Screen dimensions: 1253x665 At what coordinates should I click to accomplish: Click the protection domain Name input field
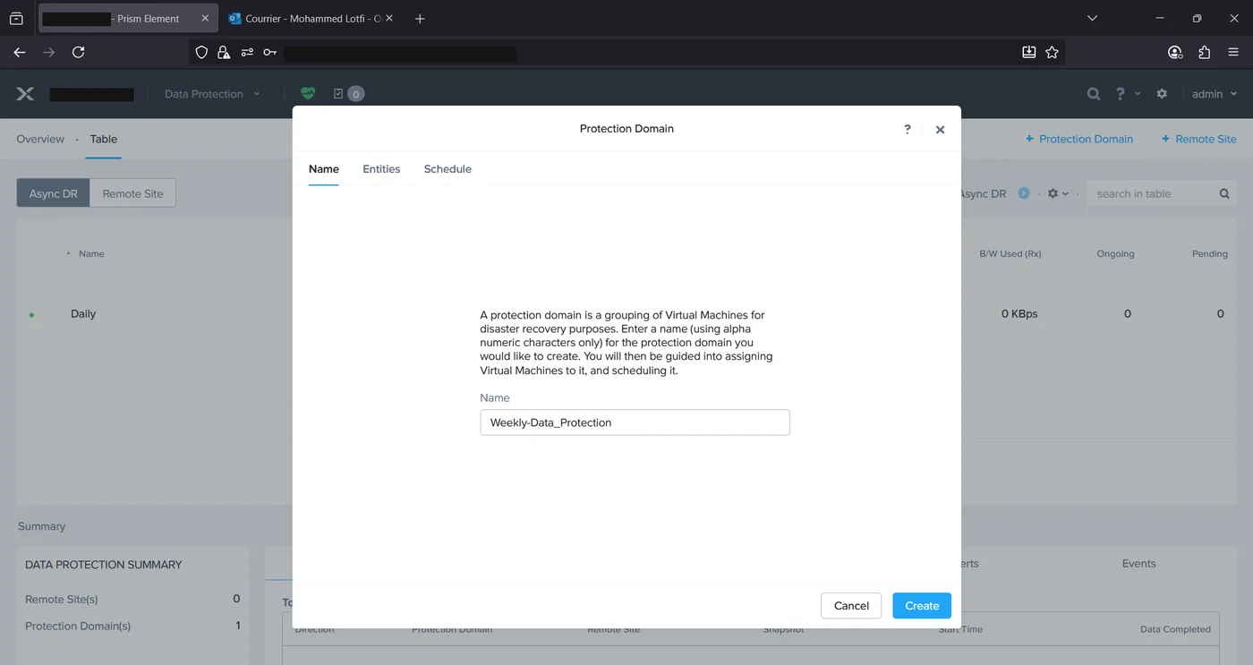click(x=635, y=422)
